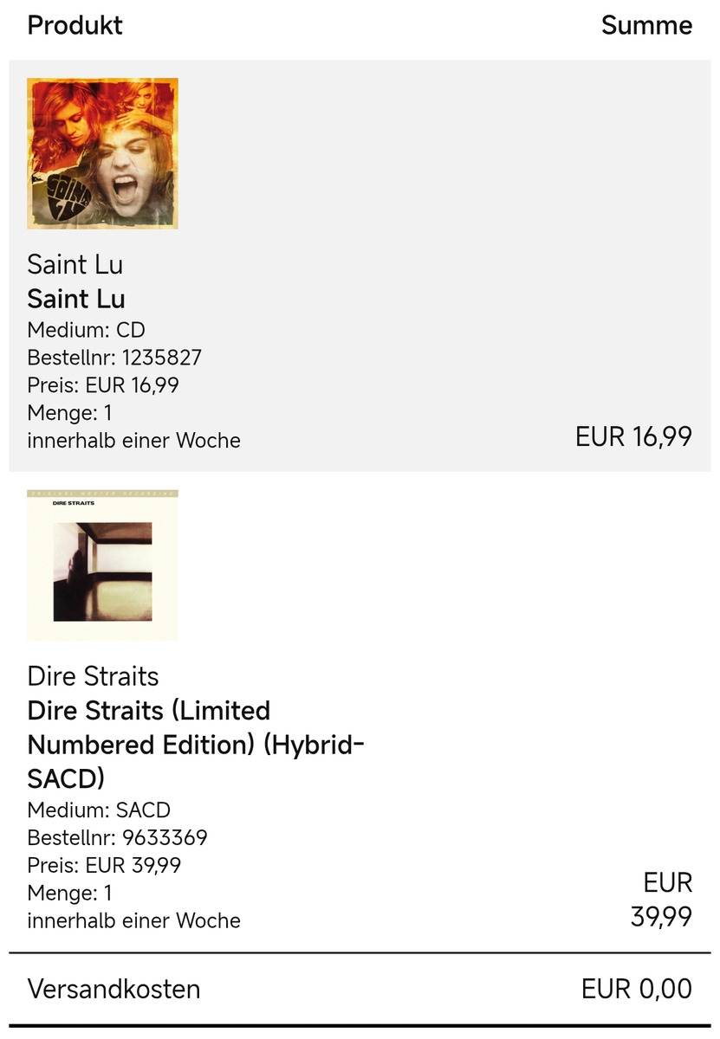
Task: Click the Preis: EUR 39,99 line
Action: pyautogui.click(x=104, y=866)
